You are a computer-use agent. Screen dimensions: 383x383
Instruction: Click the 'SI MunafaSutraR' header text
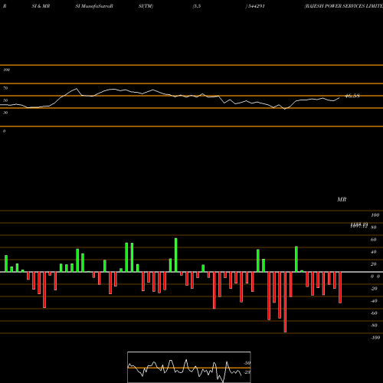(94, 6)
